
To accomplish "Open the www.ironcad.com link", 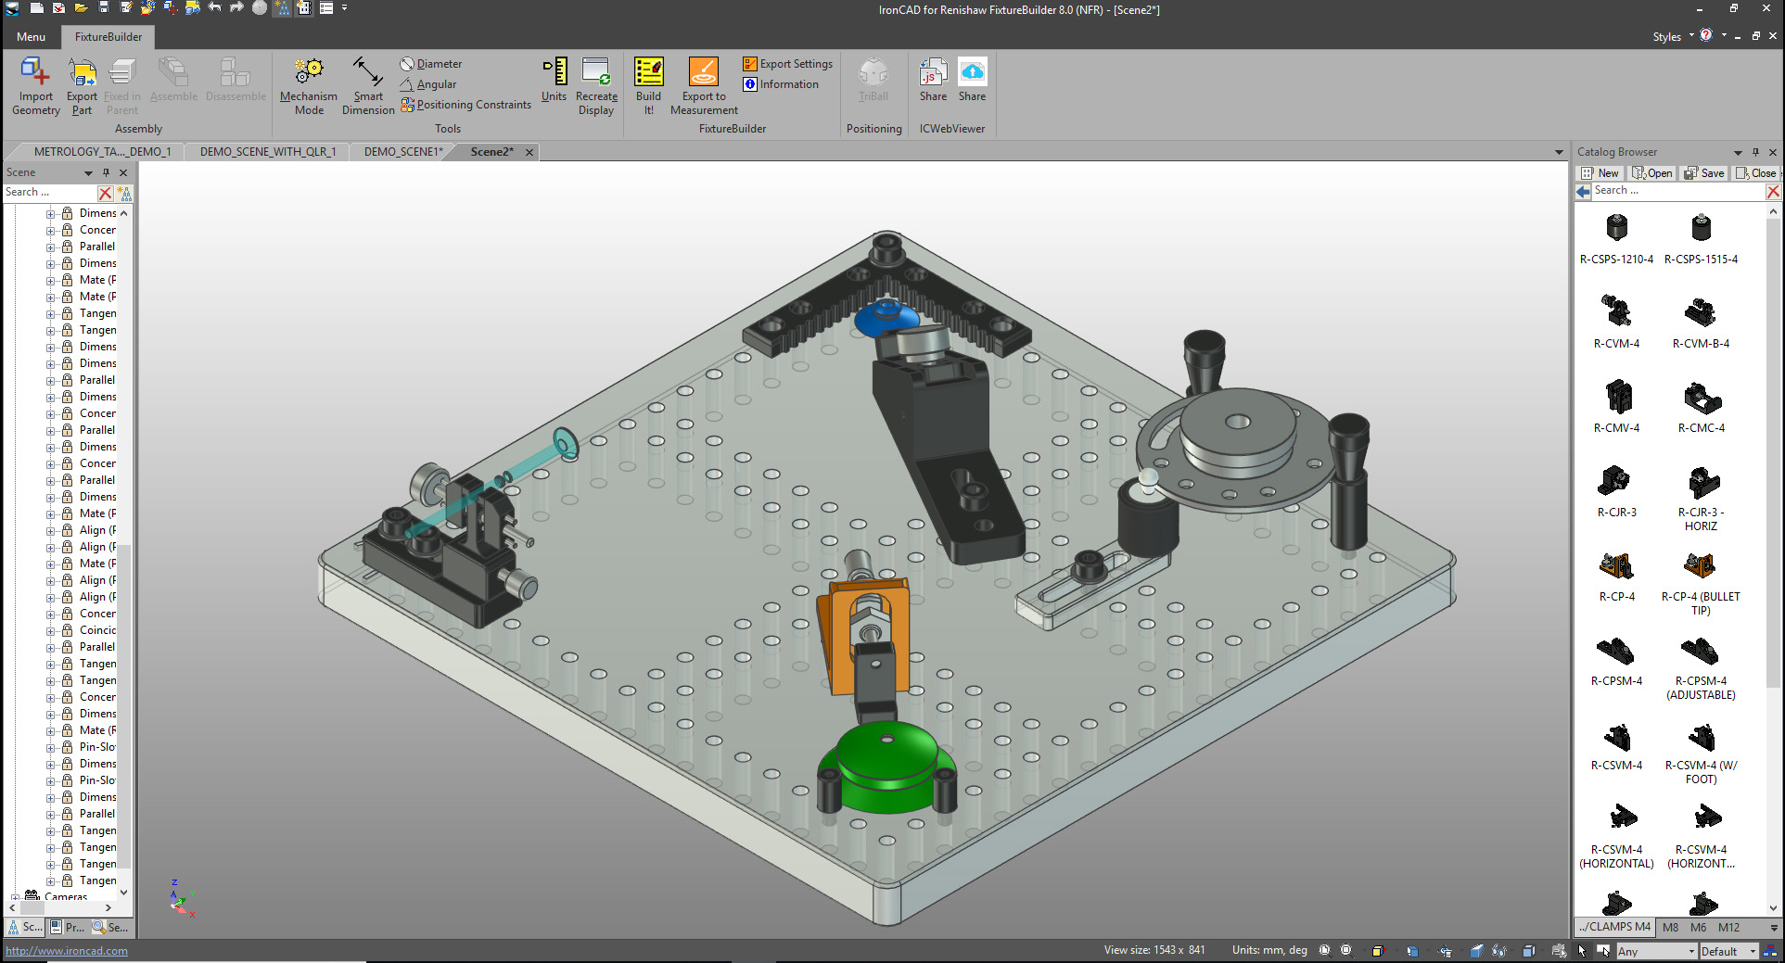I will coord(67,950).
